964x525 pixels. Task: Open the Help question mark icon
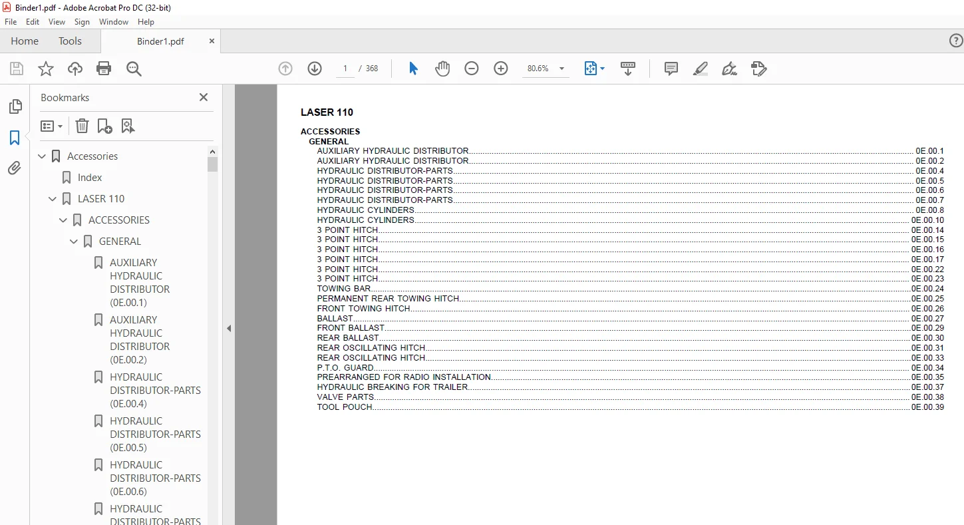(x=955, y=41)
